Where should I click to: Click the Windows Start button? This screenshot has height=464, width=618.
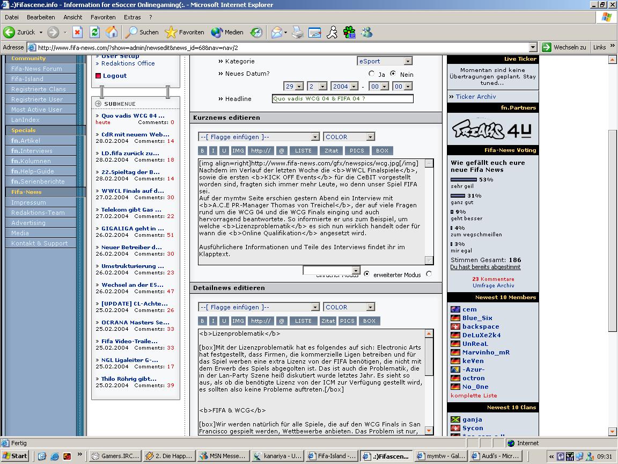[x=15, y=456]
